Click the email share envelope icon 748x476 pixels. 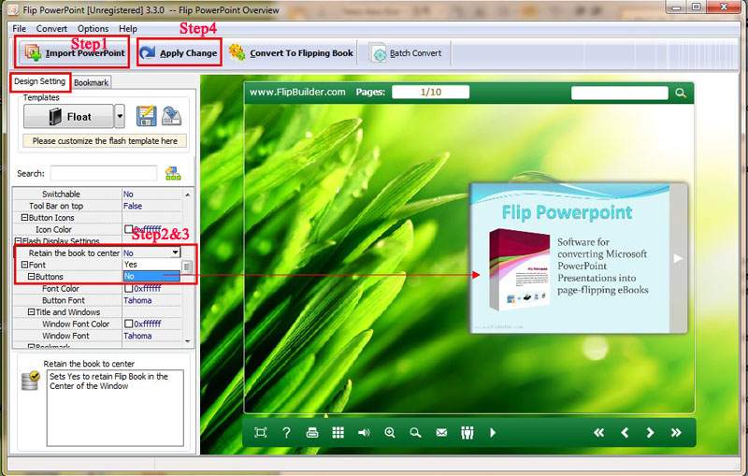pos(441,433)
